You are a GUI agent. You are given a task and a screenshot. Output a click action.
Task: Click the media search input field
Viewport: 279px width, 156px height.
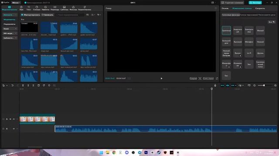pos(70,15)
